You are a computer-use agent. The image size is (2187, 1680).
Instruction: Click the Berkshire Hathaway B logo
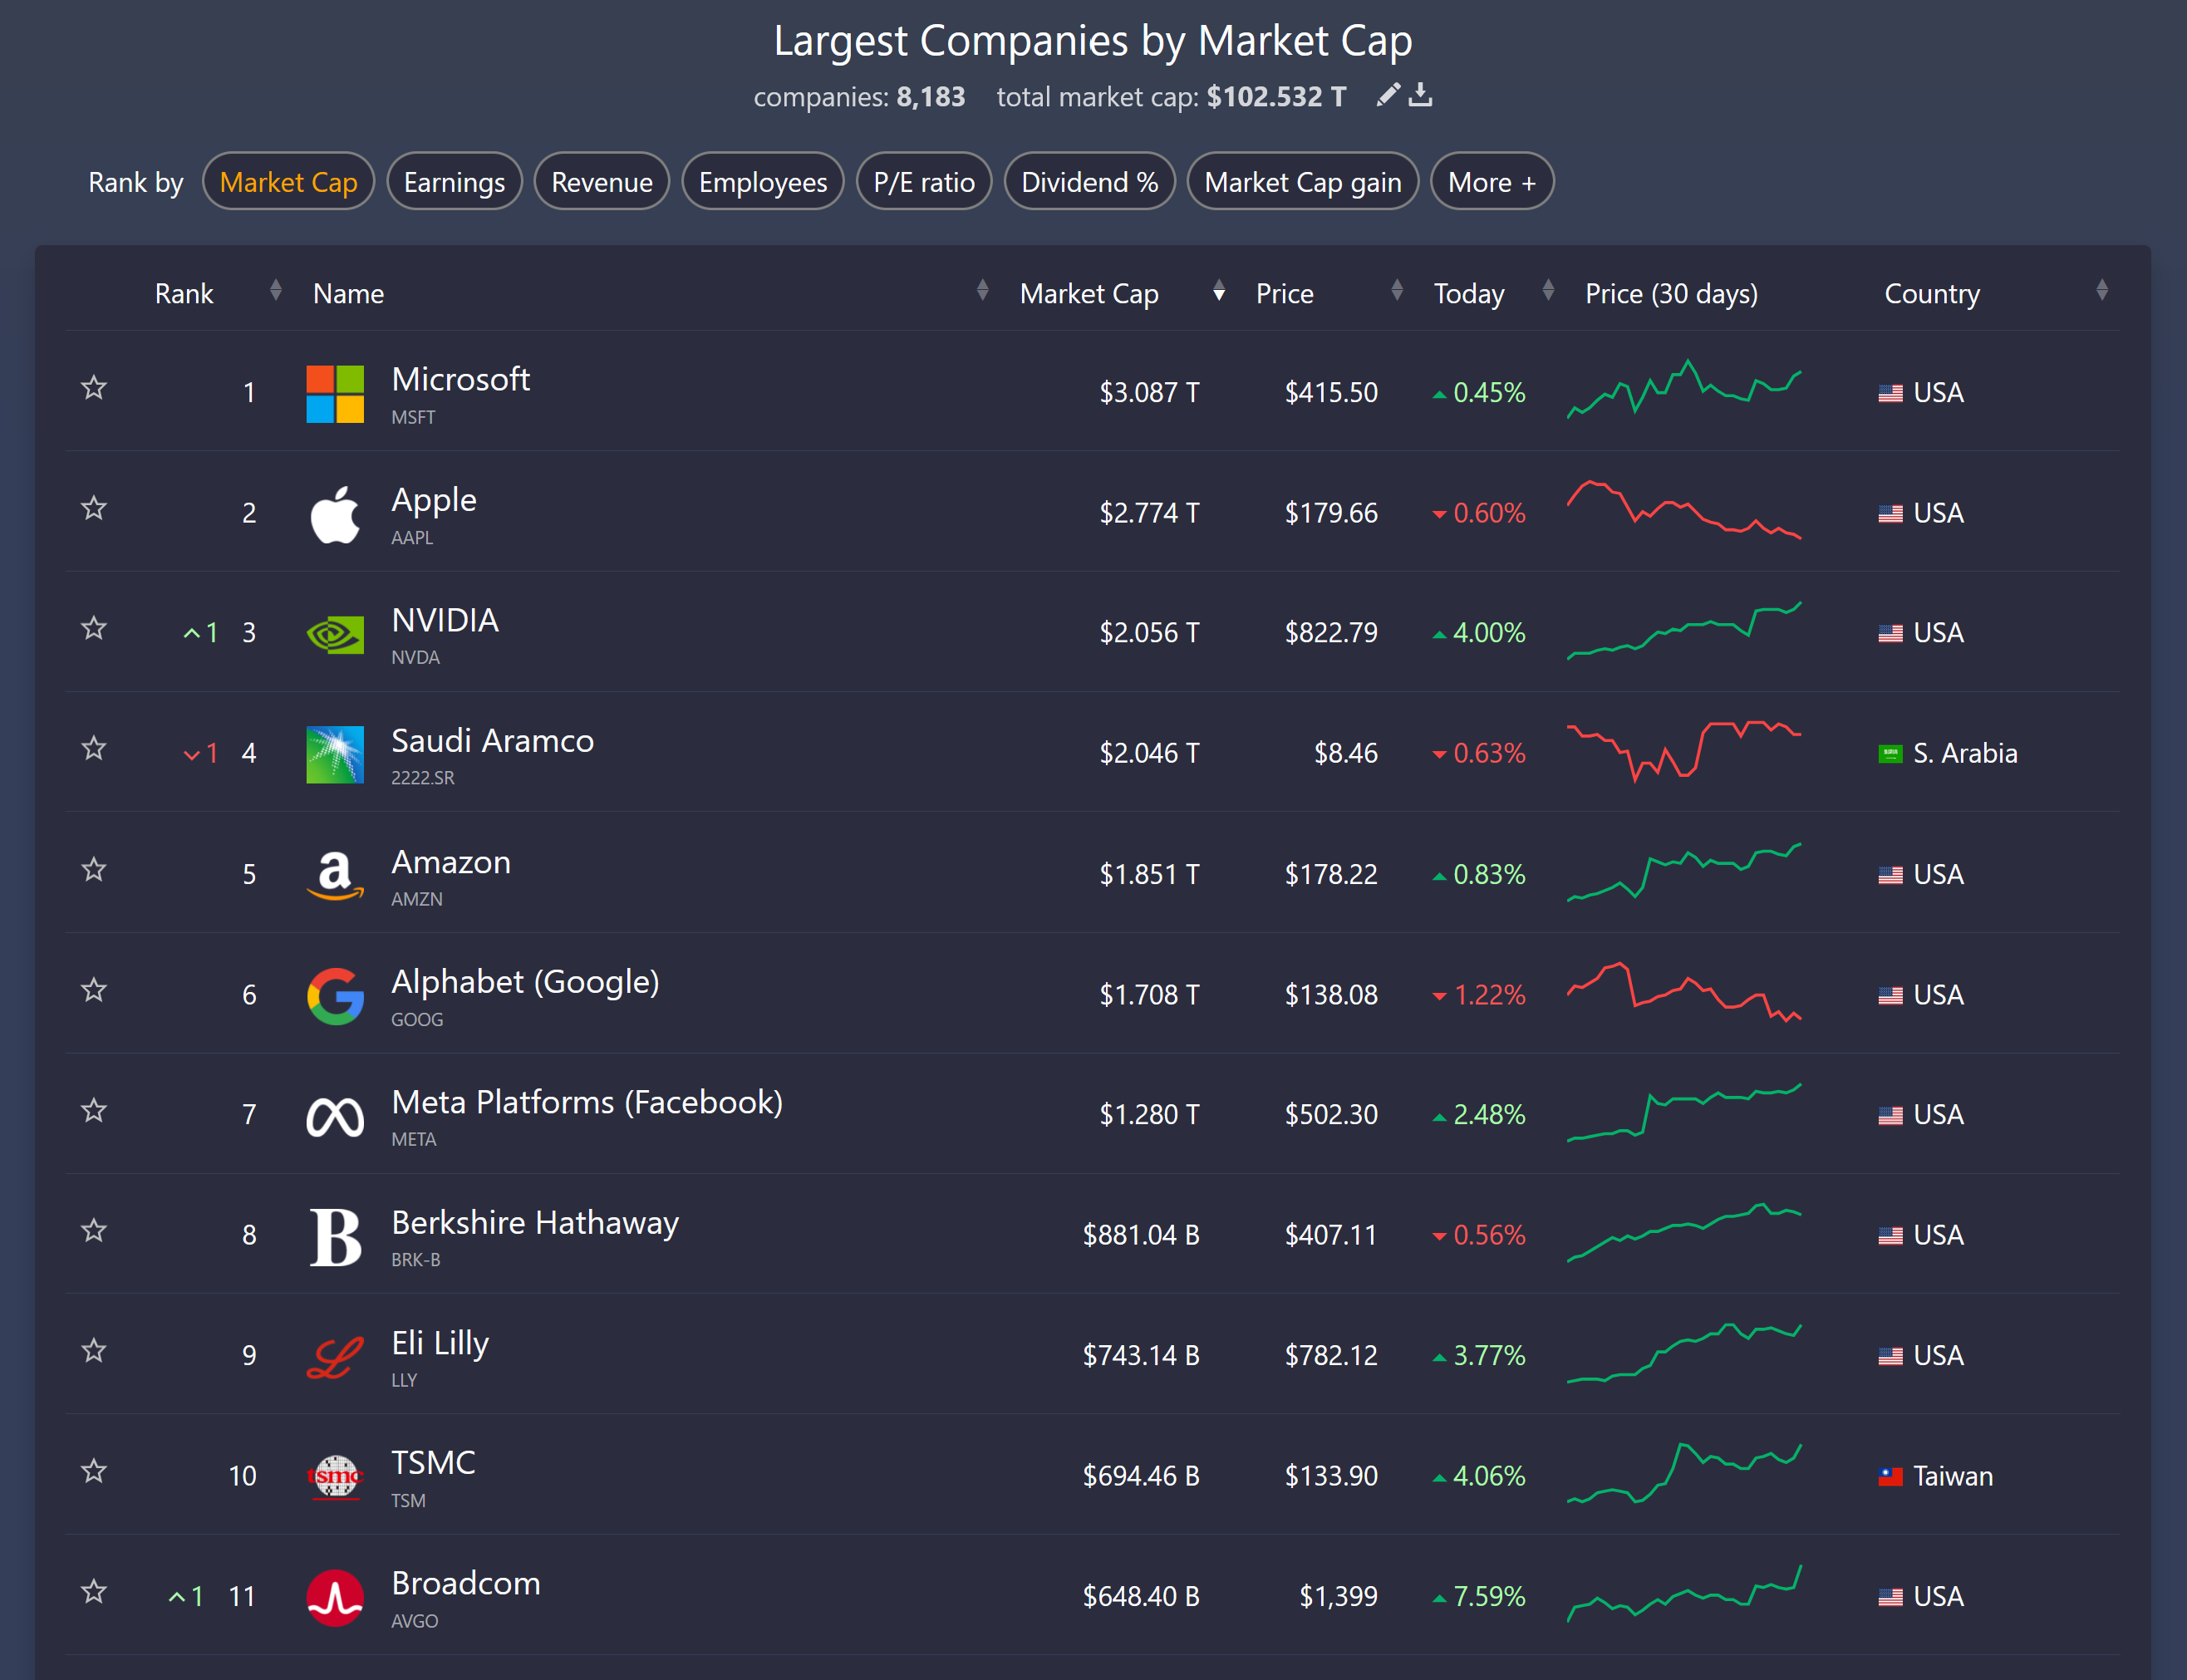tap(335, 1236)
